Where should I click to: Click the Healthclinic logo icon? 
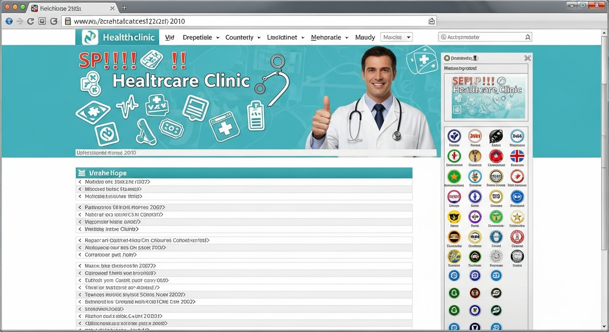[90, 38]
